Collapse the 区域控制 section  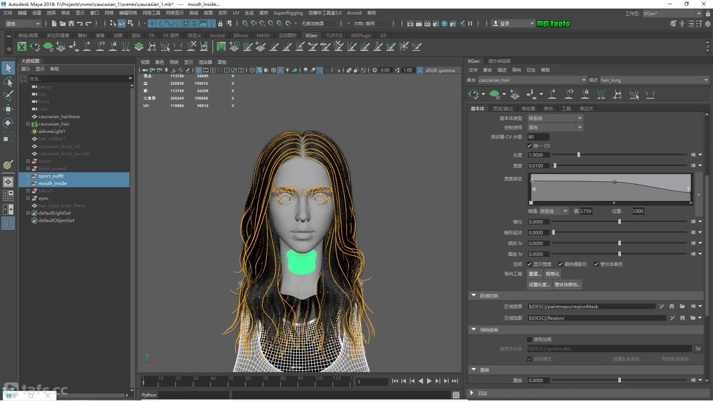[x=473, y=296]
